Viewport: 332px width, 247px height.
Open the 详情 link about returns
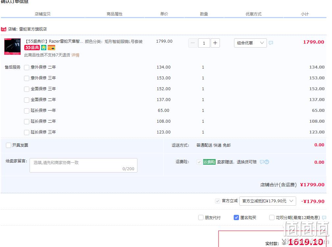coord(75,55)
